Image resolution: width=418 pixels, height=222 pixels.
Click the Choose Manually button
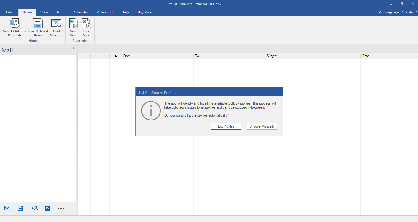pyautogui.click(x=262, y=126)
